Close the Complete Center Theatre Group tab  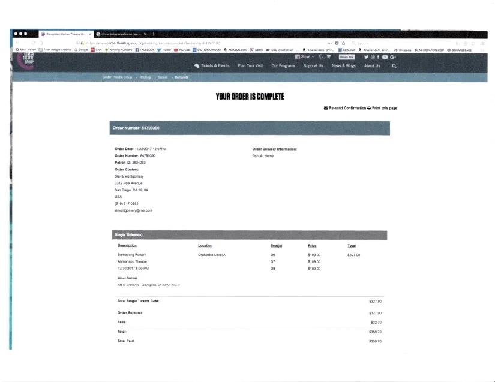pyautogui.click(x=90, y=34)
